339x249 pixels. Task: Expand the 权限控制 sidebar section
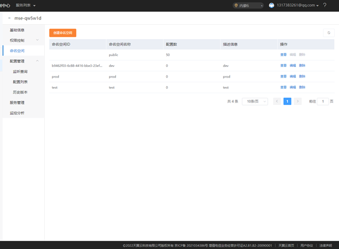pos(23,40)
